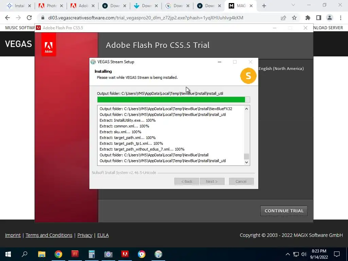Click CONTINUE TRIAL in Adobe Flash window

pyautogui.click(x=284, y=211)
